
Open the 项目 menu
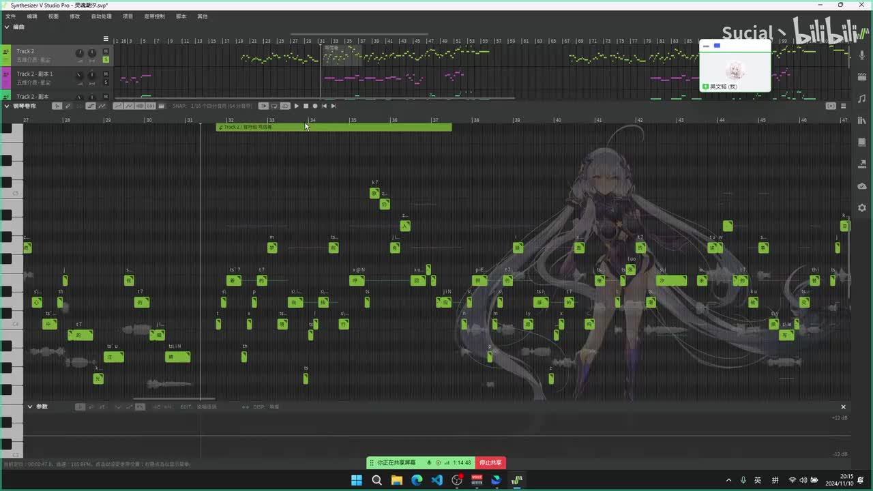pos(128,16)
